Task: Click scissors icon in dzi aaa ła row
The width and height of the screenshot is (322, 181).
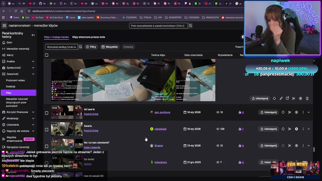Action: tap(290, 112)
